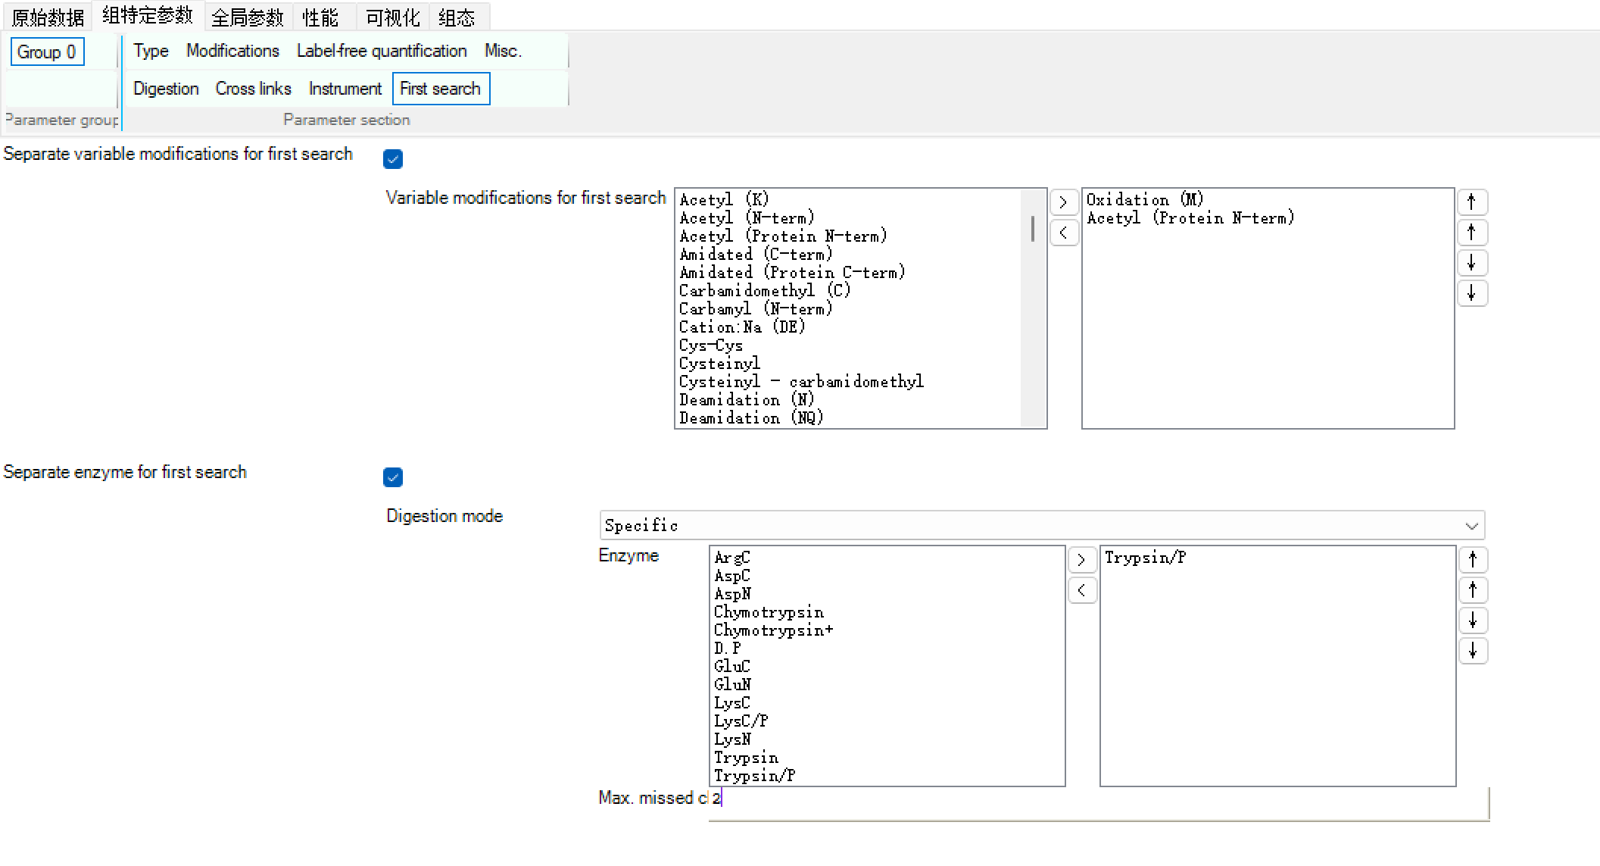Image resolution: width=1600 pixels, height=866 pixels.
Task: Go to Digestion parameter section
Action: [166, 89]
